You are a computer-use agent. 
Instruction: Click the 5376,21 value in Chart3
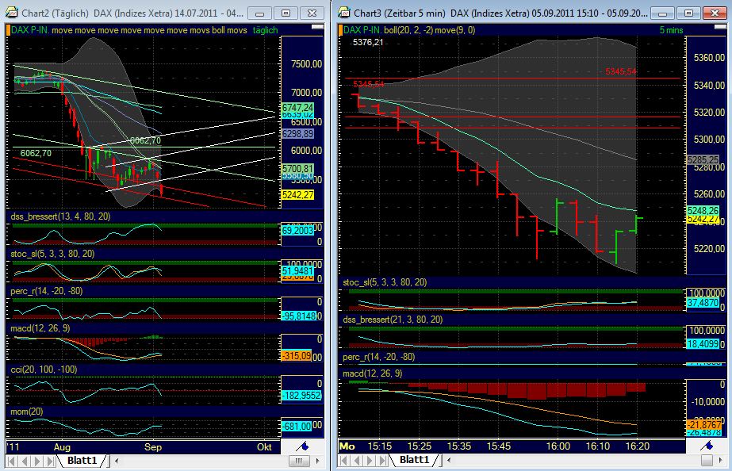tap(368, 43)
